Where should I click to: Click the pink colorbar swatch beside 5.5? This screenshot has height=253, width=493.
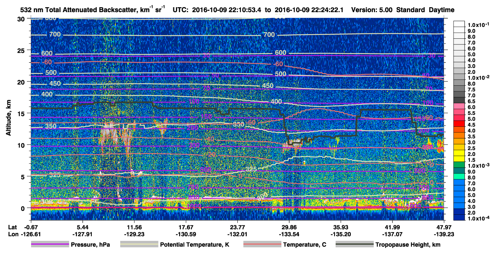[460, 113]
